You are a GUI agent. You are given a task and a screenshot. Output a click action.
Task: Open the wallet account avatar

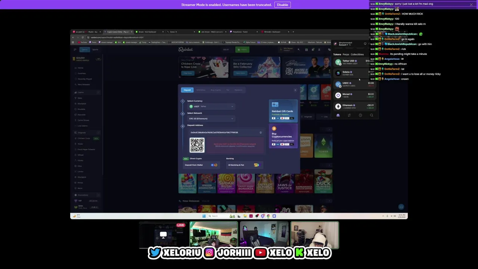[335, 44]
